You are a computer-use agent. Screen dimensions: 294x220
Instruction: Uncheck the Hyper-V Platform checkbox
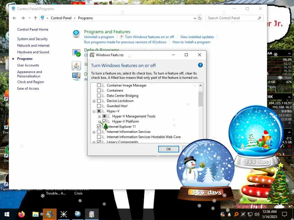(x=105, y=121)
